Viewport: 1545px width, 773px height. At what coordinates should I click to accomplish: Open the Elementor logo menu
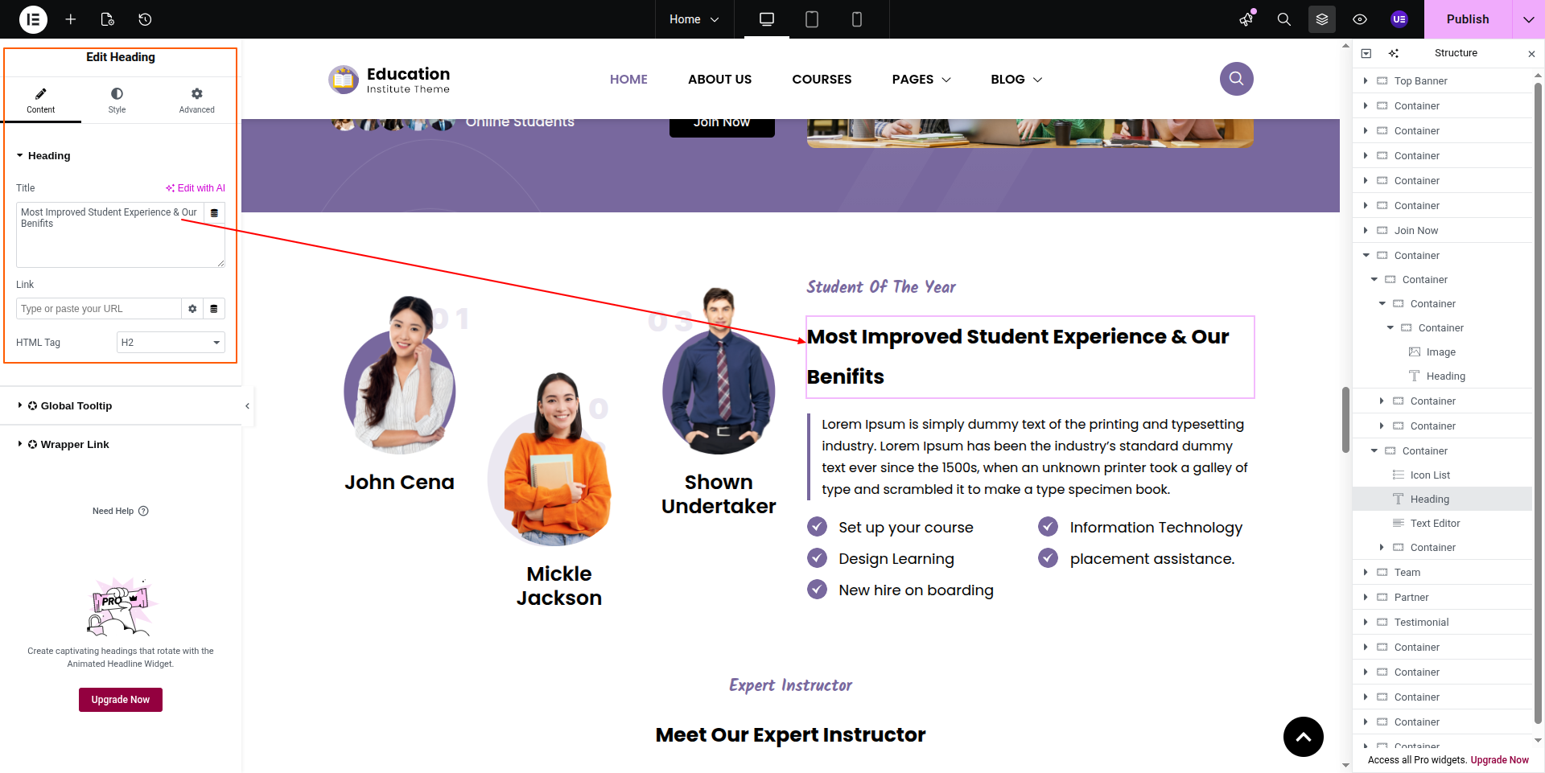tap(33, 19)
